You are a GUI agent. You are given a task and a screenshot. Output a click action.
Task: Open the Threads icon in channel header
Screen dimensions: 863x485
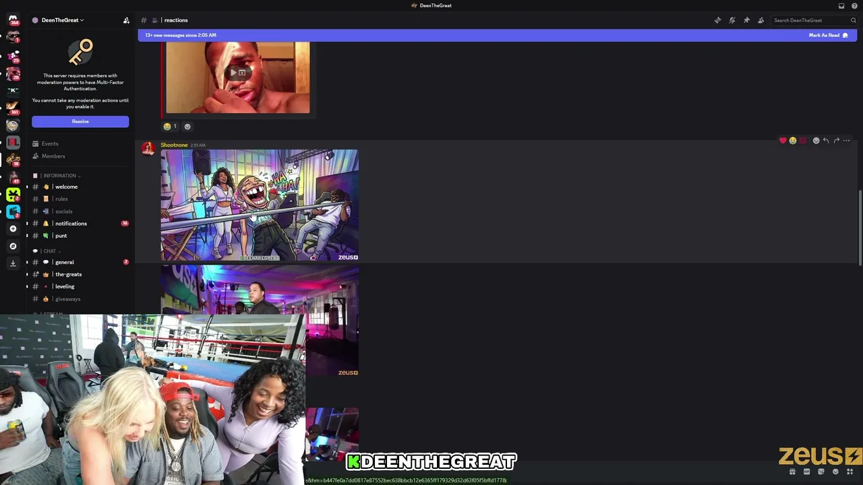(x=717, y=20)
